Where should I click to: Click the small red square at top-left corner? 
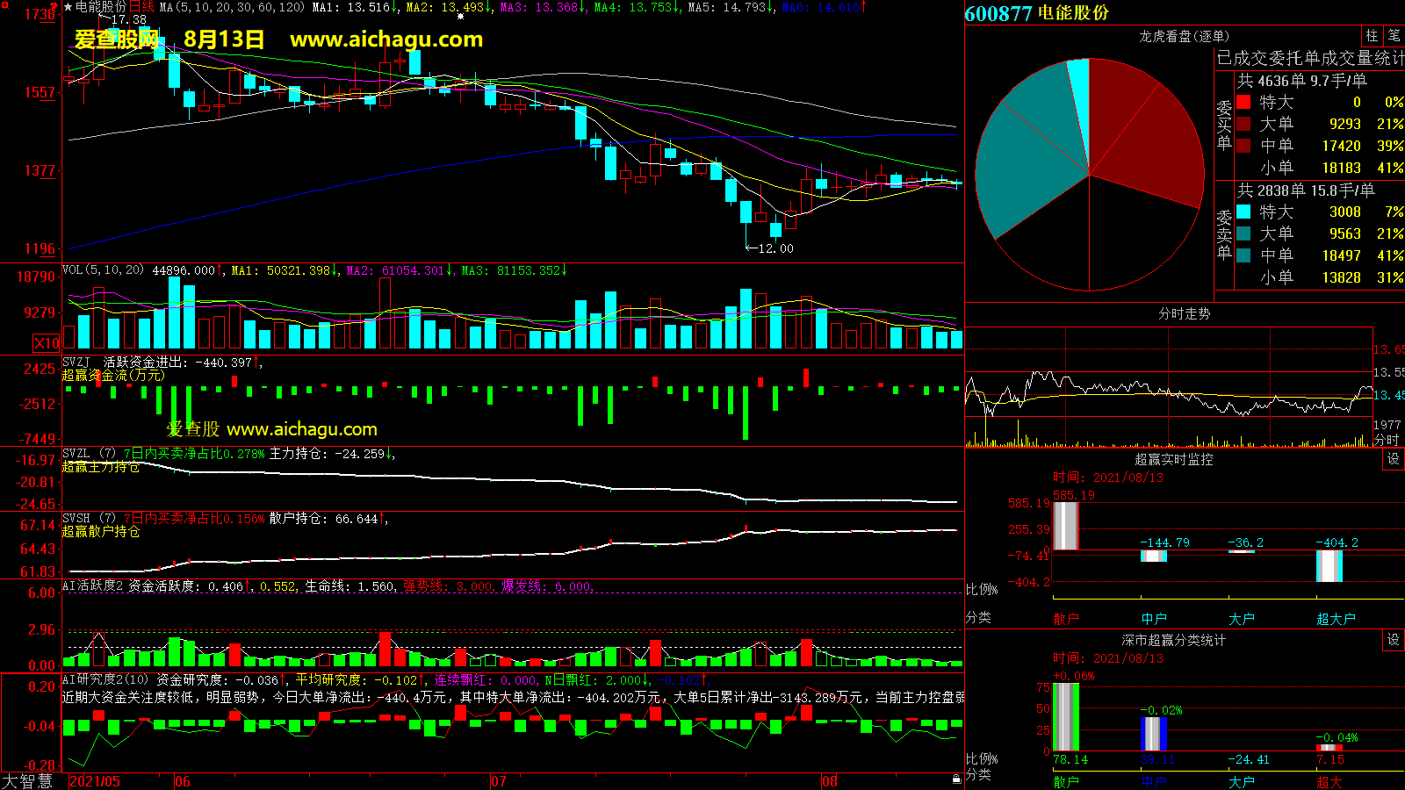point(4,5)
